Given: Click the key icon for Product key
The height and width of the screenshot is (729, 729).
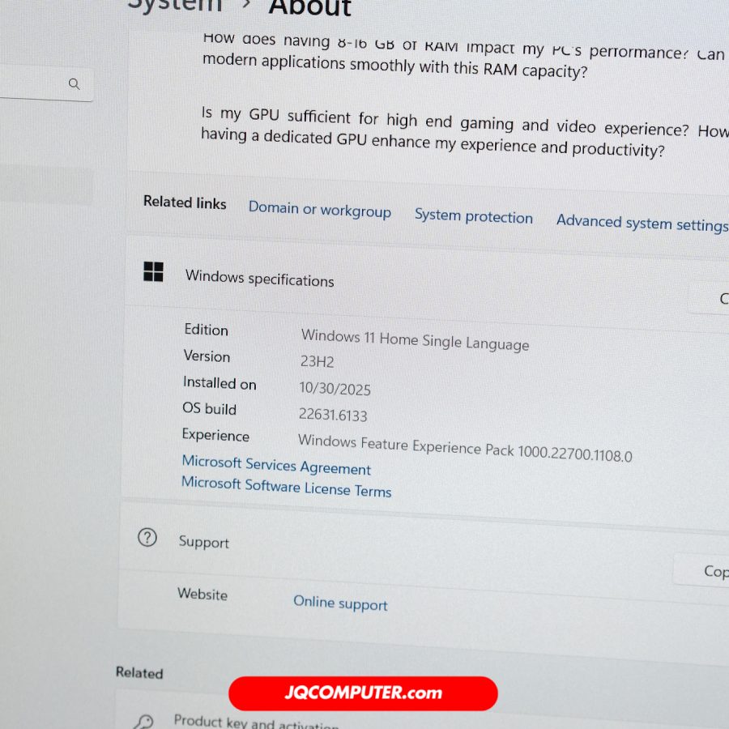Looking at the screenshot, I should coord(144,721).
